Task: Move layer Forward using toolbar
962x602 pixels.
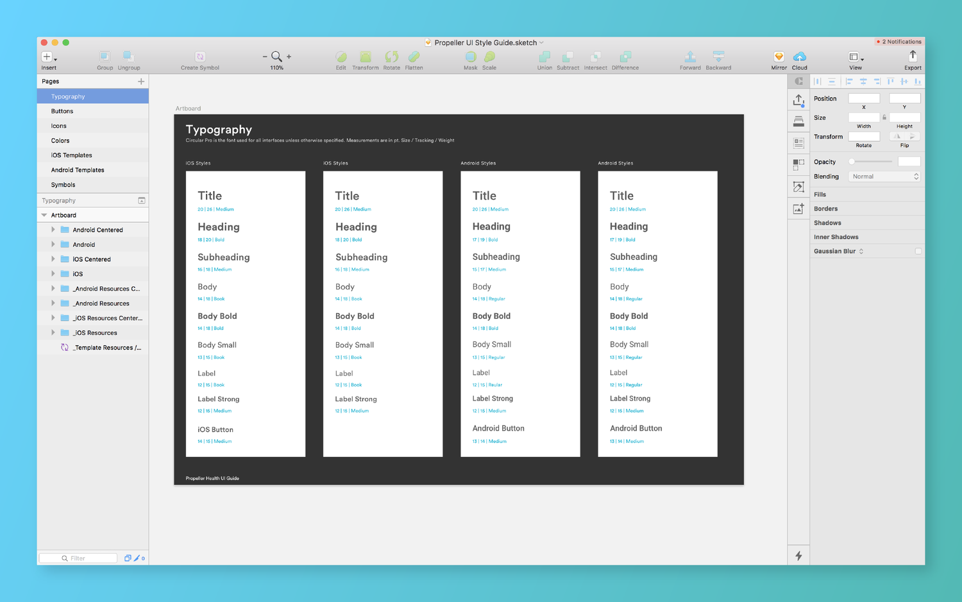Action: [690, 56]
